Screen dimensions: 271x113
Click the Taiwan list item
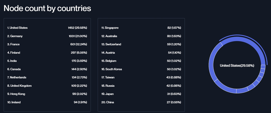(141, 78)
